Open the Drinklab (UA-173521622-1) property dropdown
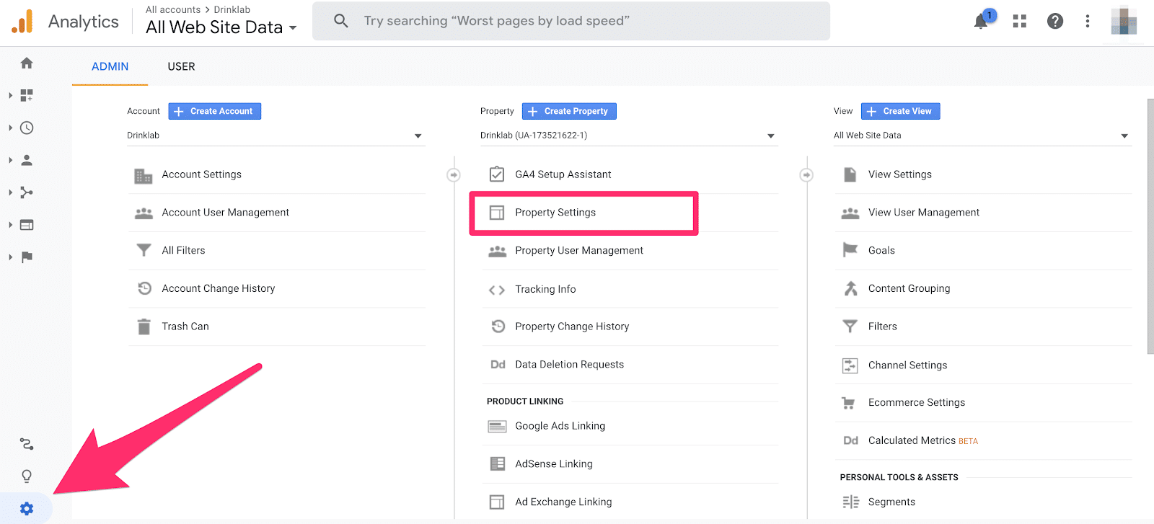The width and height of the screenshot is (1154, 524). 629,136
